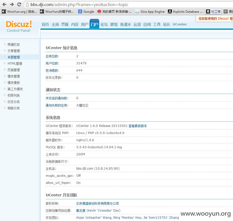This screenshot has height=221, width=233.
Task: Click 查看最新版本 link
Action: 138,126
